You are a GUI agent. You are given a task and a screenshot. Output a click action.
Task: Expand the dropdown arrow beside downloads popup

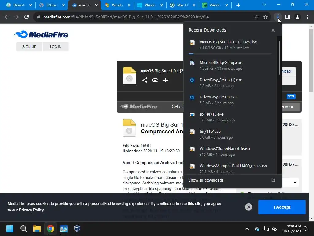tap(295, 182)
